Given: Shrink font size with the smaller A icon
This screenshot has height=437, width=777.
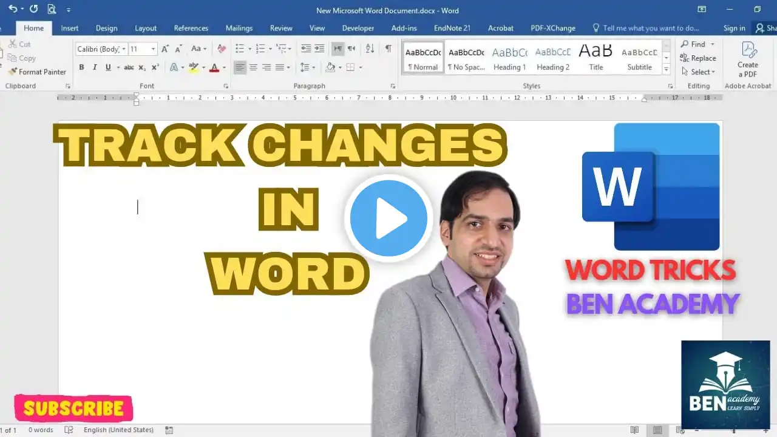Looking at the screenshot, I should pos(178,49).
